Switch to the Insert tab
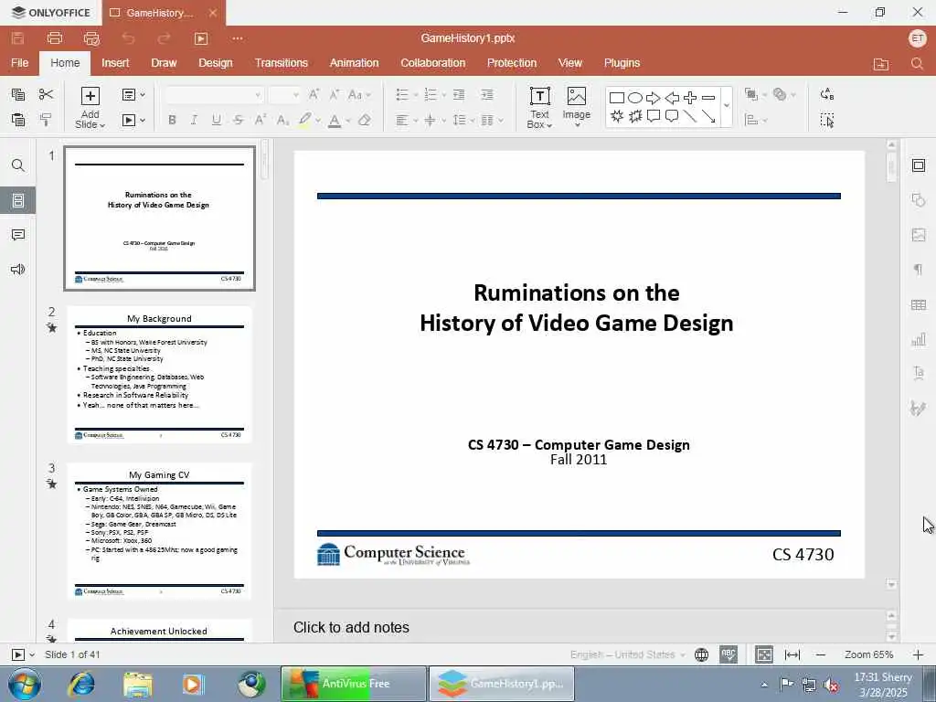This screenshot has height=702, width=936. click(x=115, y=63)
